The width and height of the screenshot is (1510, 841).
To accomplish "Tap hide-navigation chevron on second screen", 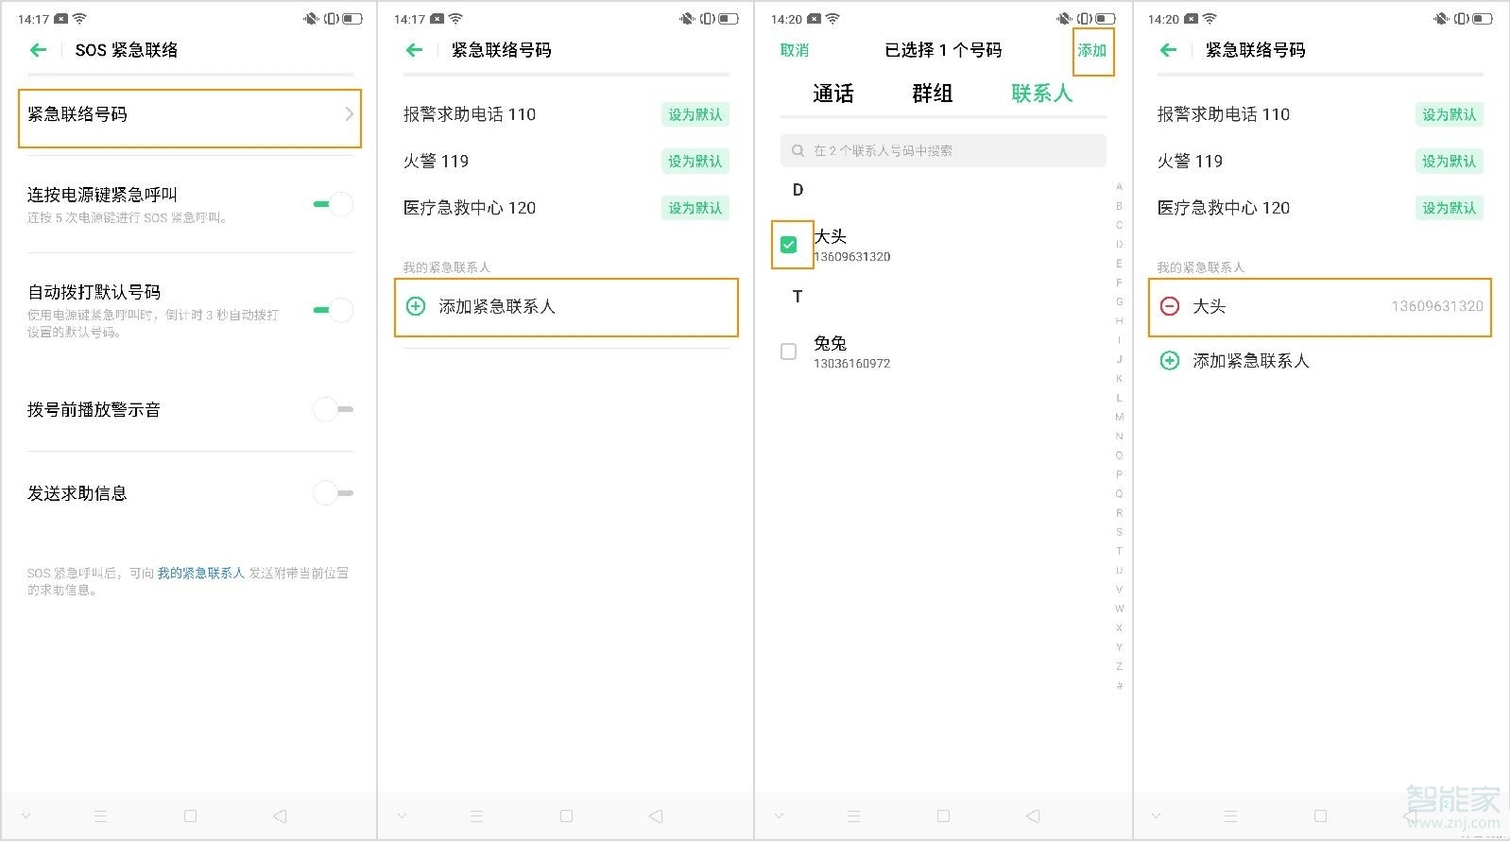I will click(x=402, y=815).
